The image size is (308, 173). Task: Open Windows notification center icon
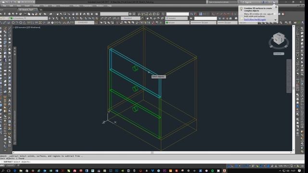point(299,171)
